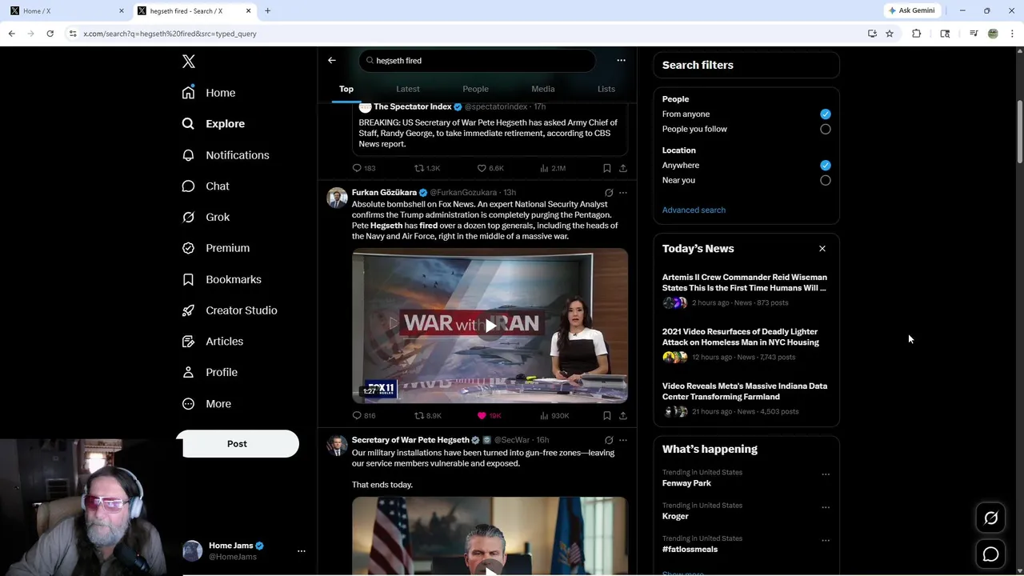Select From anyone people filter
The height and width of the screenshot is (576, 1024).
[826, 114]
